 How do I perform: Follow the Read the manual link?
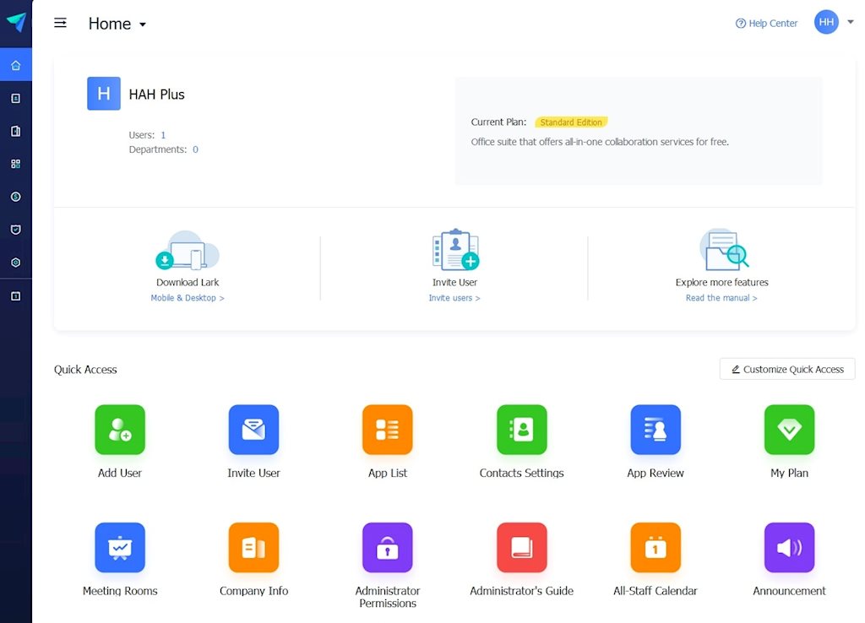[x=721, y=298]
